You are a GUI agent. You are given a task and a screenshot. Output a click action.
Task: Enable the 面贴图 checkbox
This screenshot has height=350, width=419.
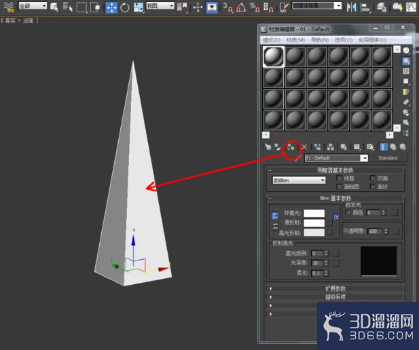tap(339, 187)
